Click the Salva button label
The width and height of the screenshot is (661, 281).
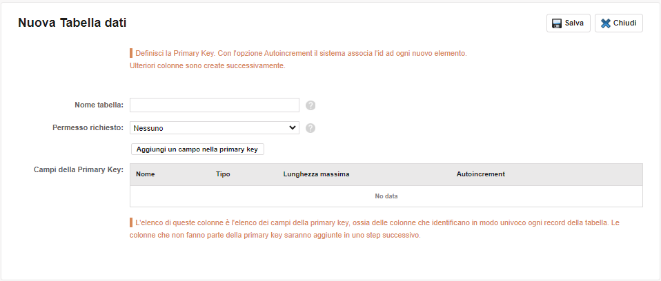pyautogui.click(x=575, y=23)
